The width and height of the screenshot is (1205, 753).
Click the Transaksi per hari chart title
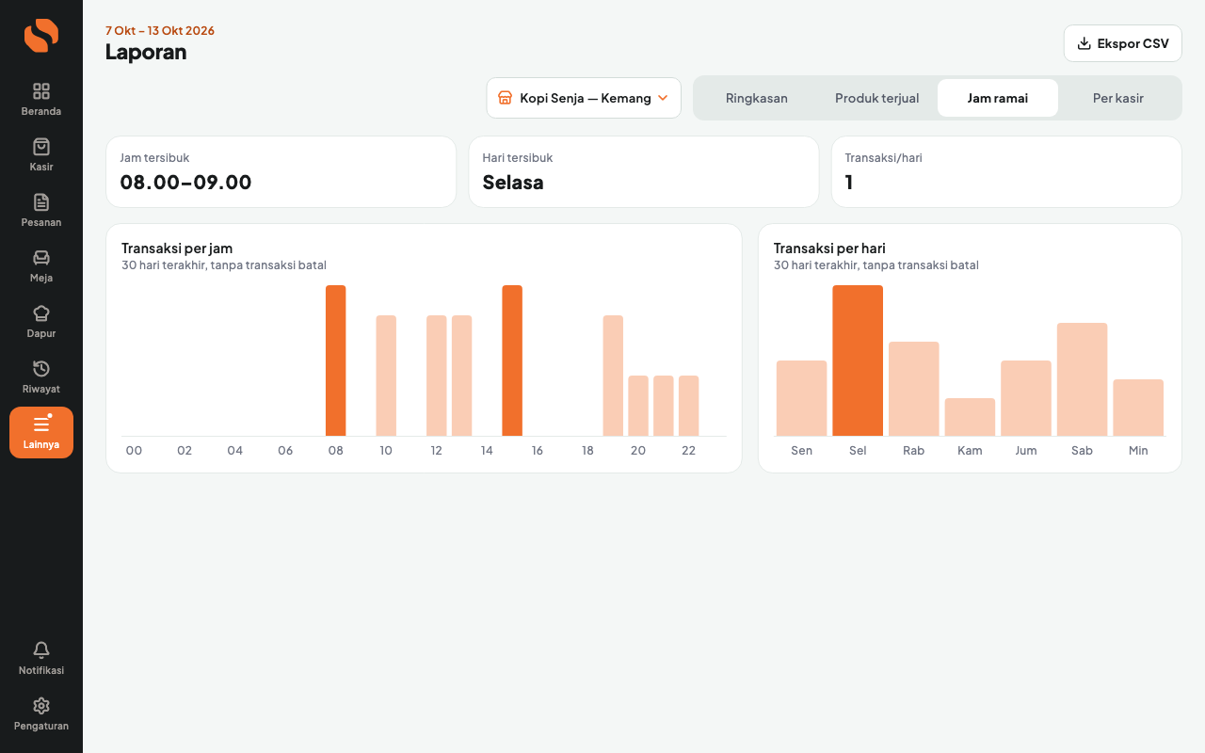pos(829,248)
